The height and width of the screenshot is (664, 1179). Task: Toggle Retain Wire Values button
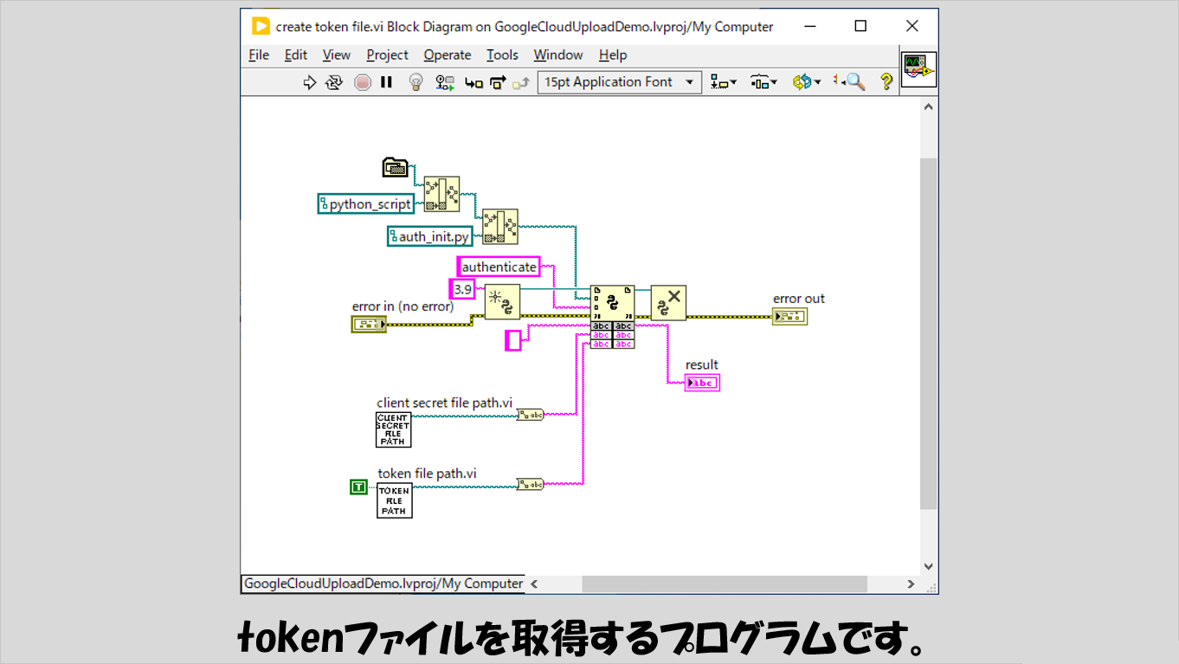coord(445,82)
